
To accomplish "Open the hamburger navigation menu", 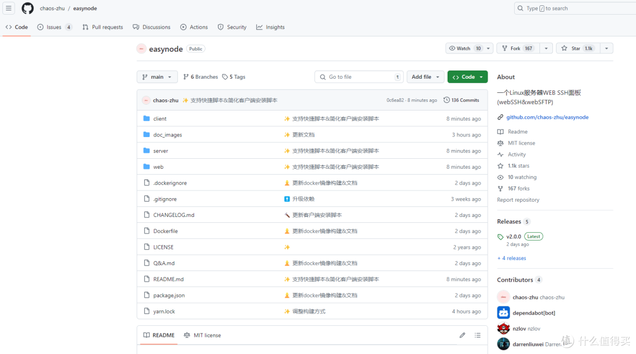I will click(x=9, y=8).
